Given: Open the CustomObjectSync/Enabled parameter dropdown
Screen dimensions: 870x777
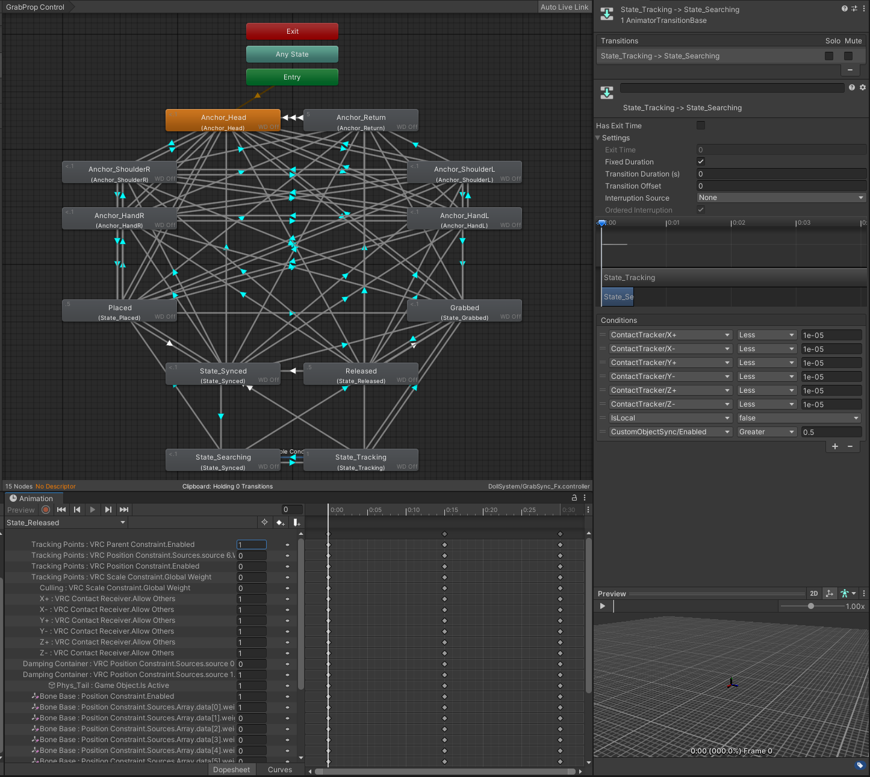Looking at the screenshot, I should click(670, 432).
